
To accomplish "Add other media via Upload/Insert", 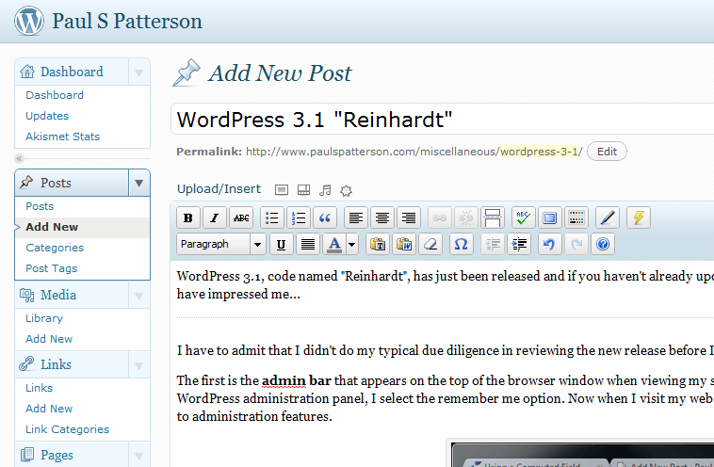I will [346, 190].
